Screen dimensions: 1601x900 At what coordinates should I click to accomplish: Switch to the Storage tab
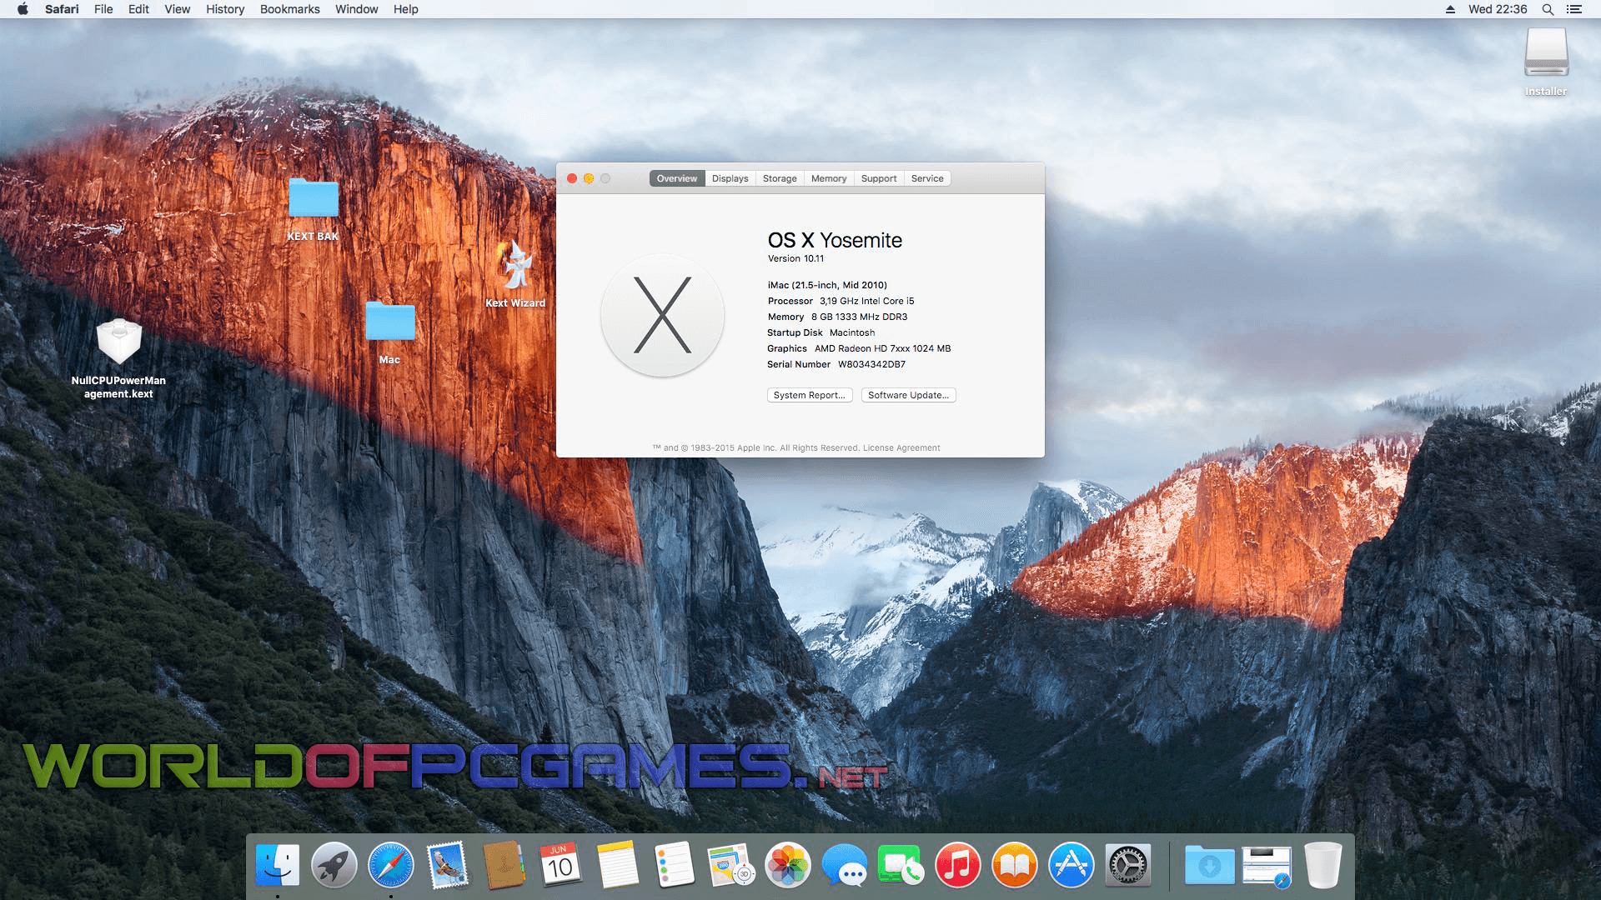(780, 178)
